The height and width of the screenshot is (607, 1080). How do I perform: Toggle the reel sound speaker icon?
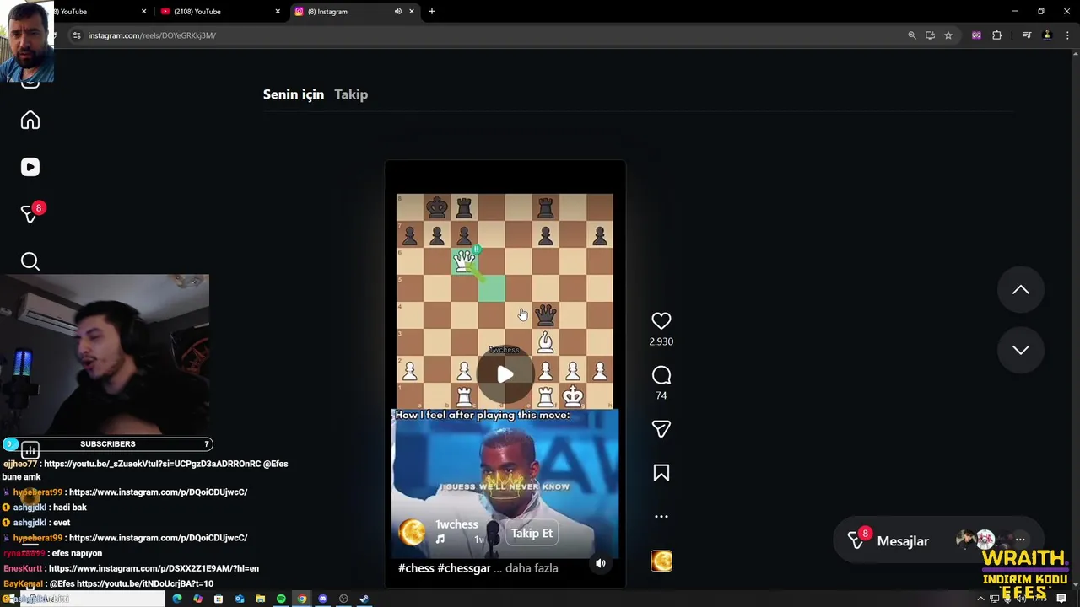click(601, 563)
